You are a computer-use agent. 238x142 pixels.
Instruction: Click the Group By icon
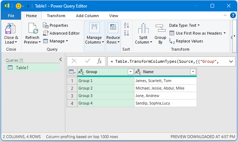(x=161, y=29)
